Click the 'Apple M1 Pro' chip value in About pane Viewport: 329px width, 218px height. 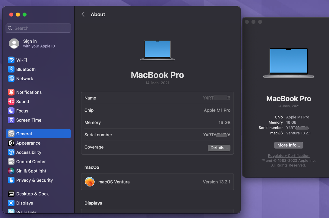pos(217,110)
